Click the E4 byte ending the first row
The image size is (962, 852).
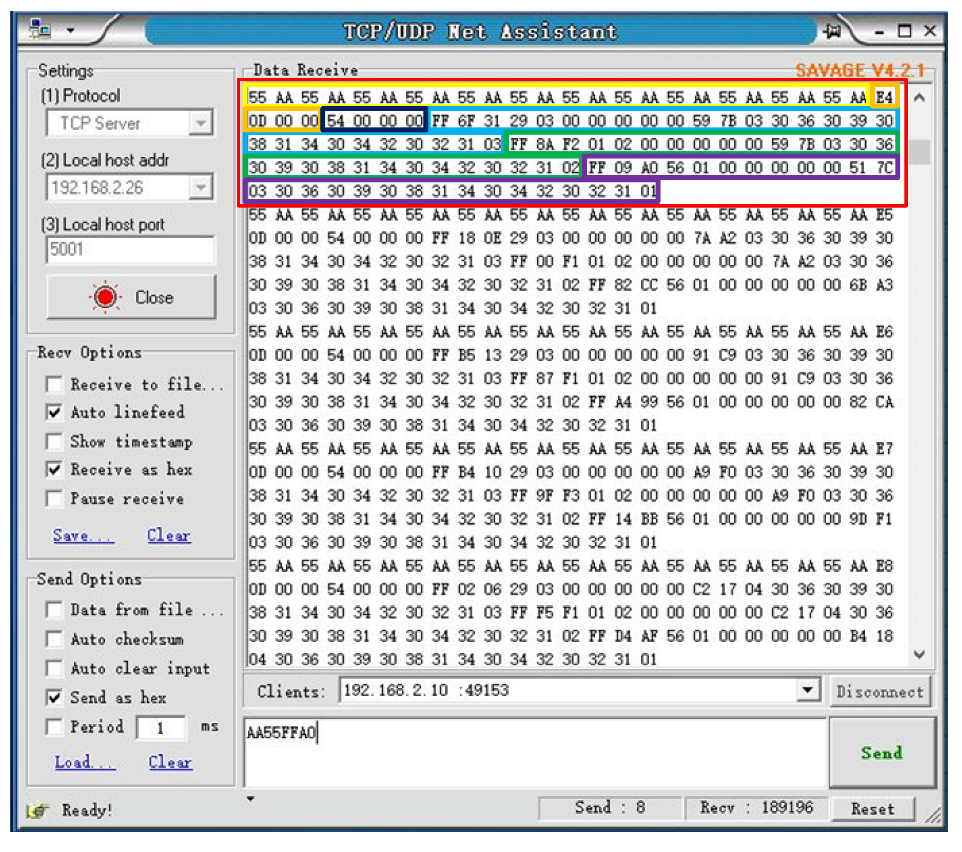(x=884, y=97)
